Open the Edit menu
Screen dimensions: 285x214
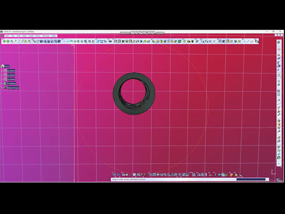(x=18, y=36)
